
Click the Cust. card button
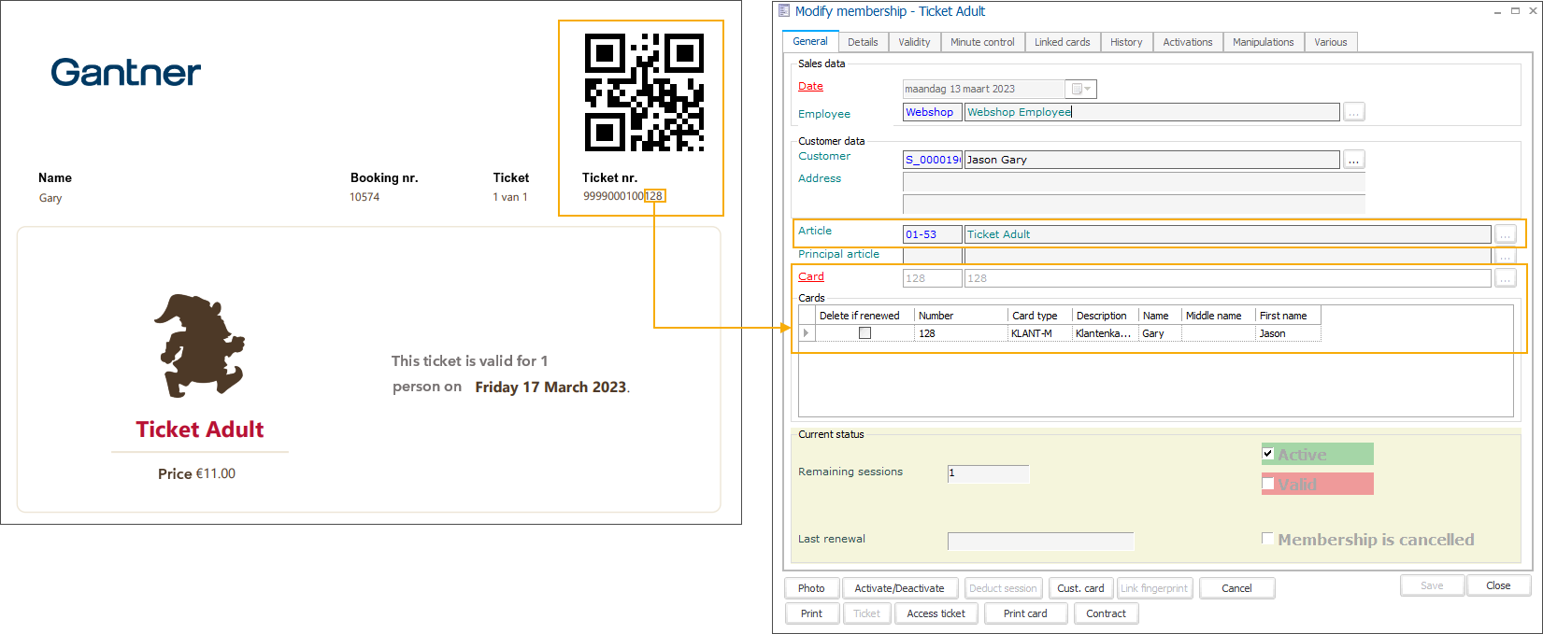point(1080,588)
